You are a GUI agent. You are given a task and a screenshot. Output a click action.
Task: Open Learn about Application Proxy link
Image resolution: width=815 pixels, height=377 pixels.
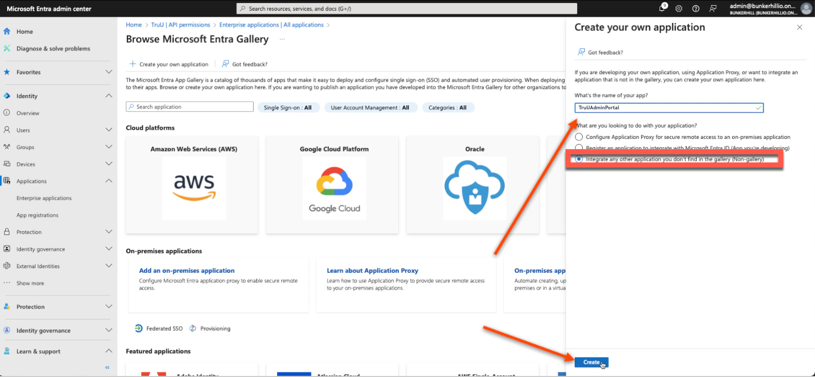tap(372, 270)
